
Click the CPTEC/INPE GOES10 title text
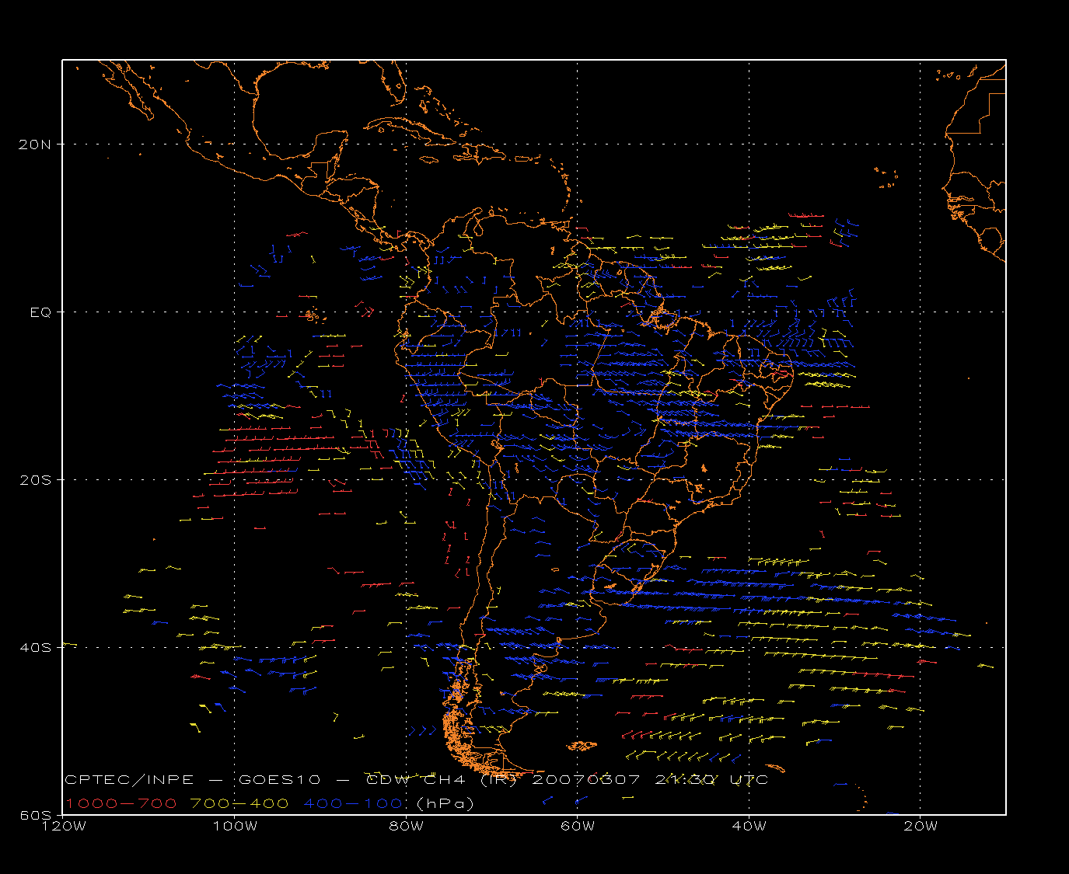tap(417, 779)
